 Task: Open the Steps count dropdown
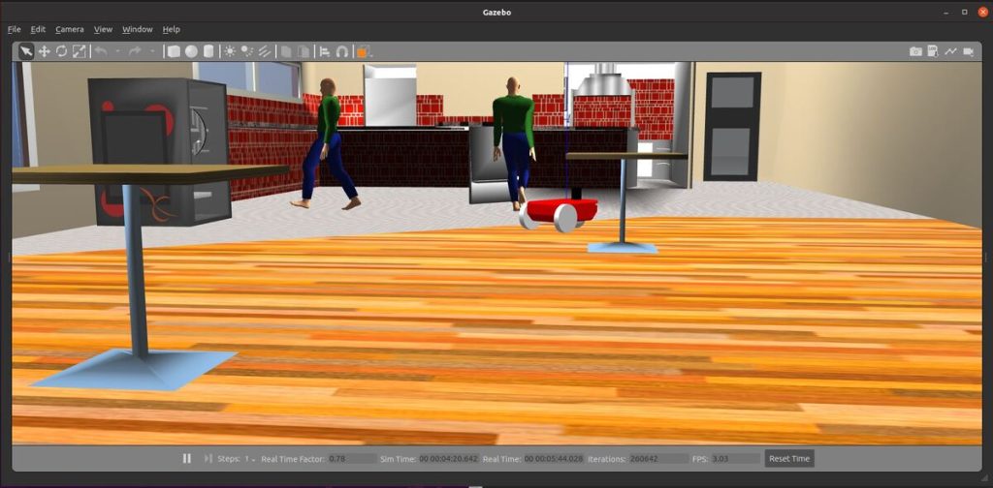[x=253, y=459]
